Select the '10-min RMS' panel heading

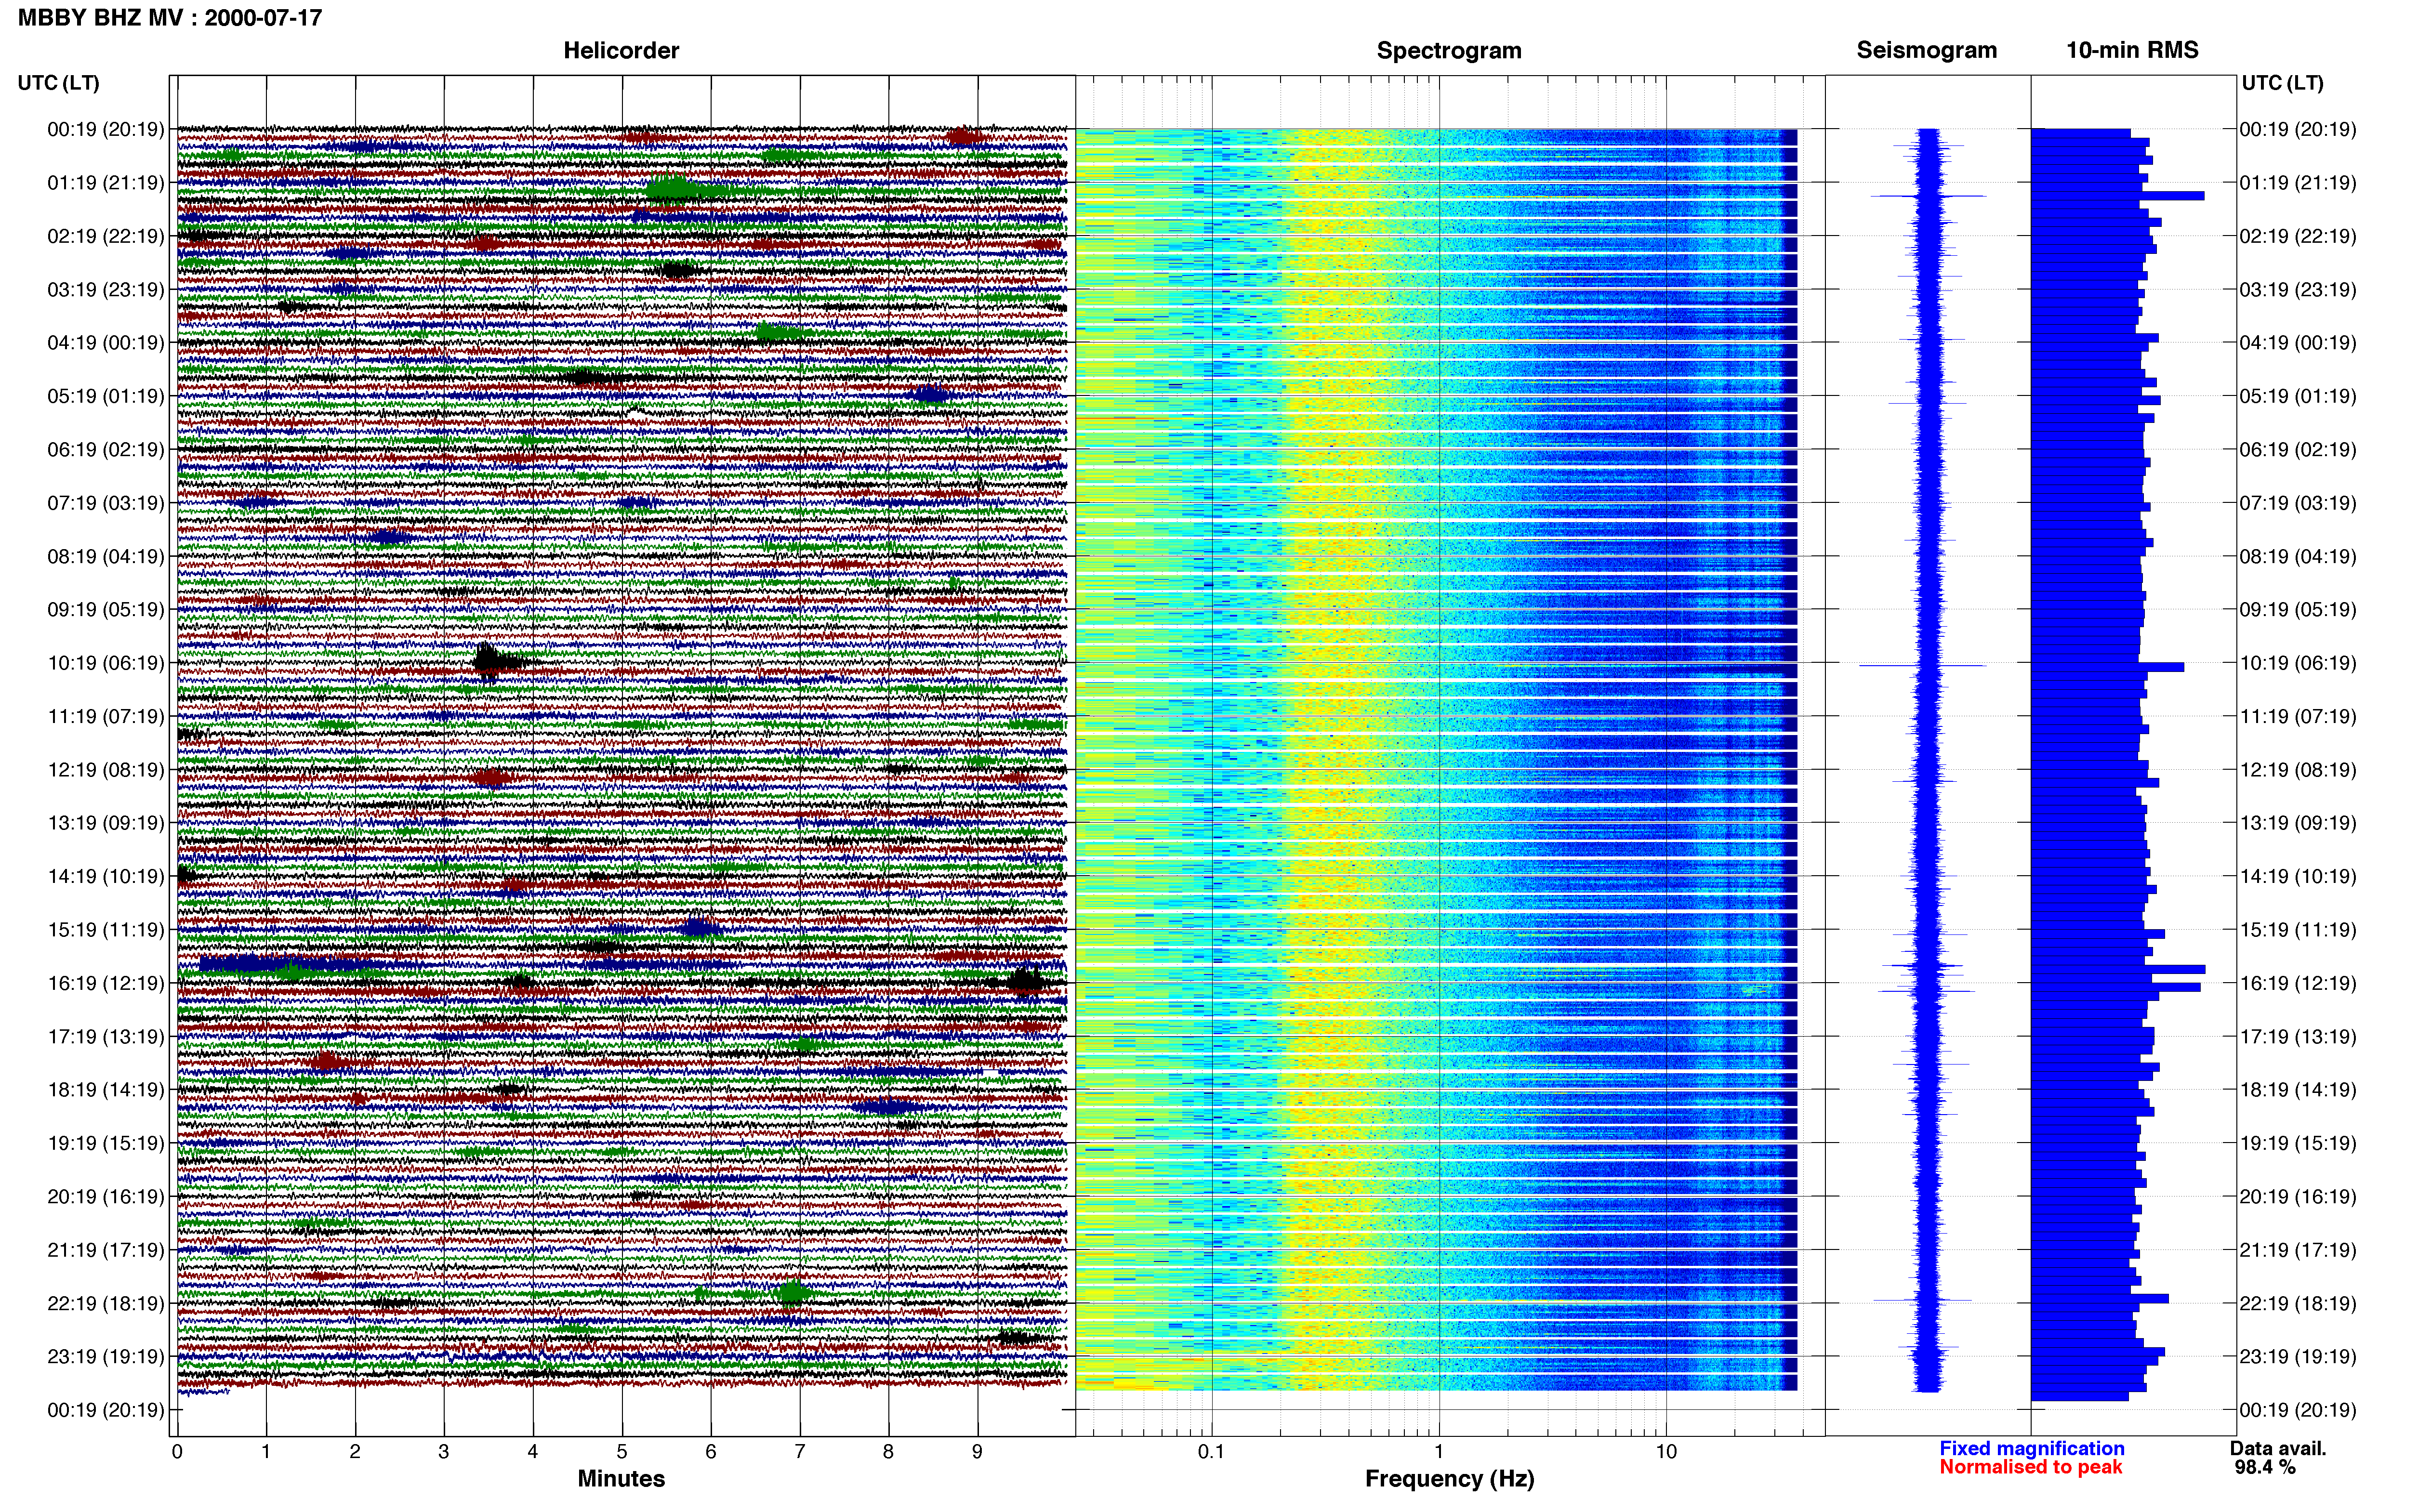pos(2132,50)
